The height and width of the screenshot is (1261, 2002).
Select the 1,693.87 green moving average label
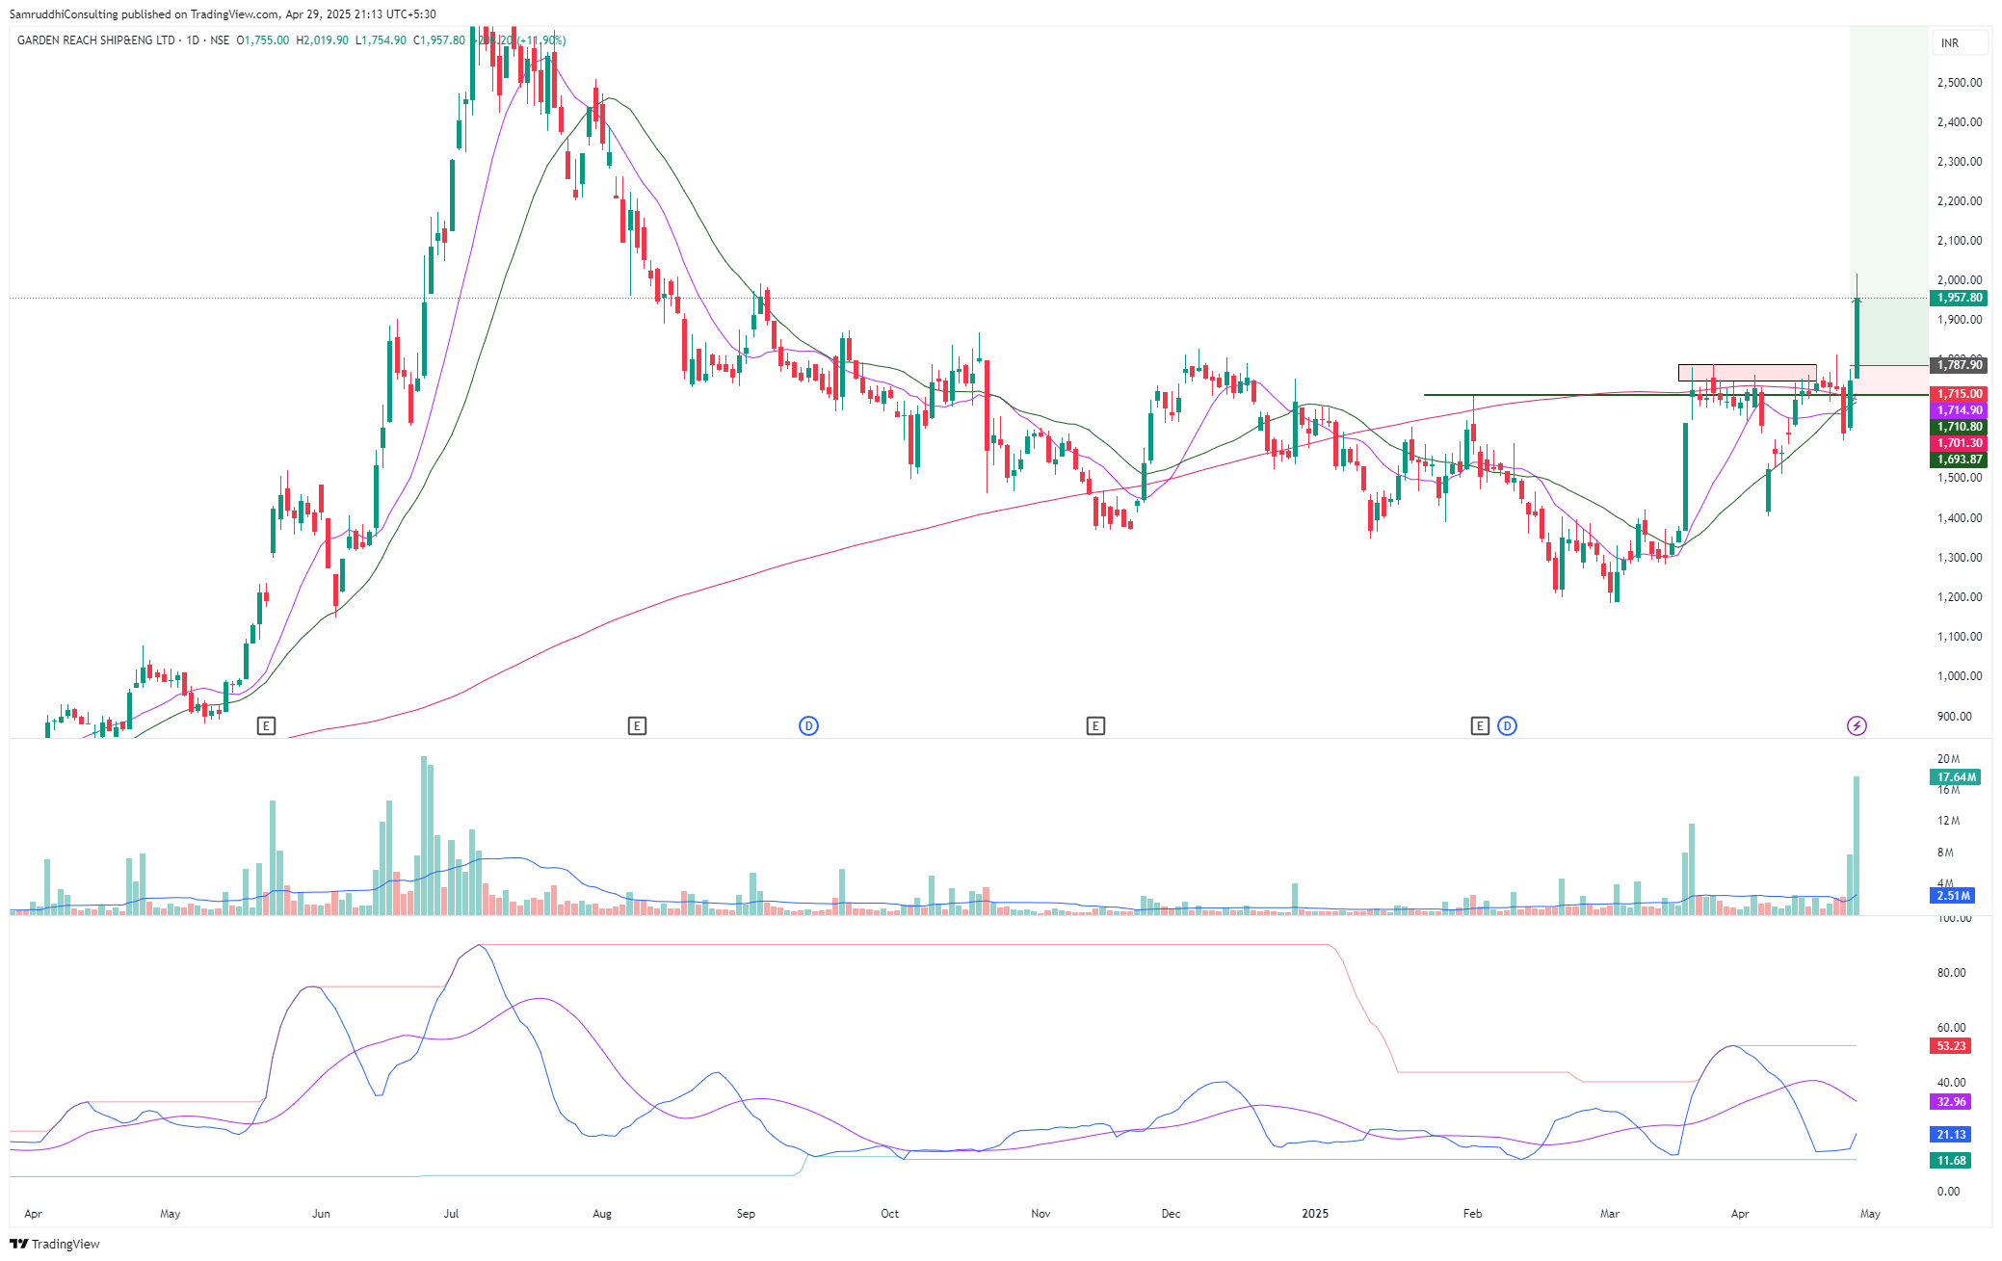coord(1960,460)
